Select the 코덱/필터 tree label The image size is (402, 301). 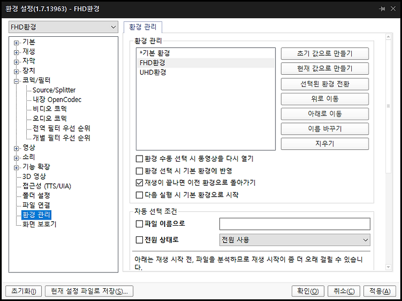click(36, 80)
